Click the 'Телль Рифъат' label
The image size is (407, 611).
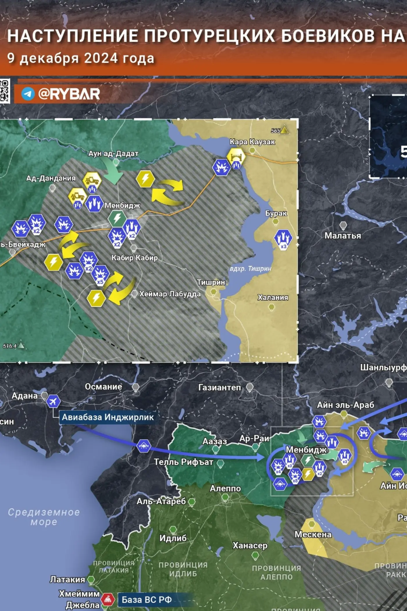(x=183, y=462)
